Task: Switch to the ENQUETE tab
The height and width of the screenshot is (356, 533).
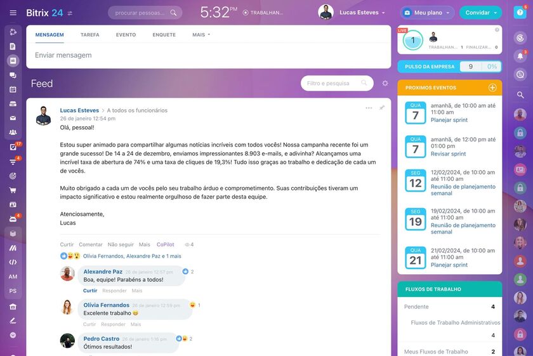Action: coord(164,35)
